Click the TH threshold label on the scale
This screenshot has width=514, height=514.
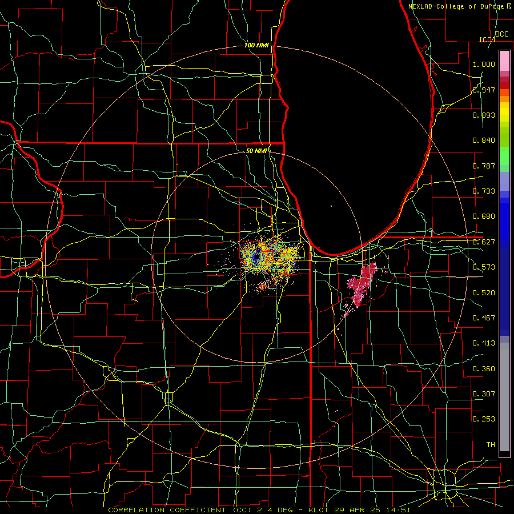[x=491, y=445]
